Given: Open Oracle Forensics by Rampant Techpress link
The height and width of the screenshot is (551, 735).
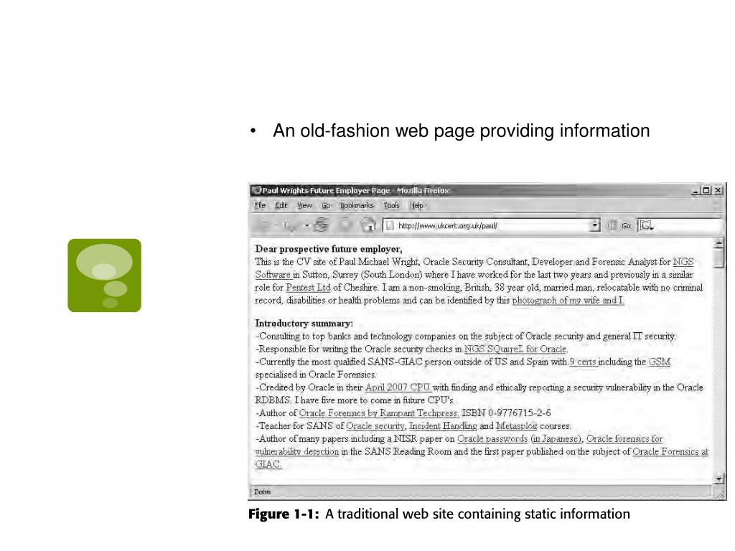Looking at the screenshot, I should click(379, 413).
